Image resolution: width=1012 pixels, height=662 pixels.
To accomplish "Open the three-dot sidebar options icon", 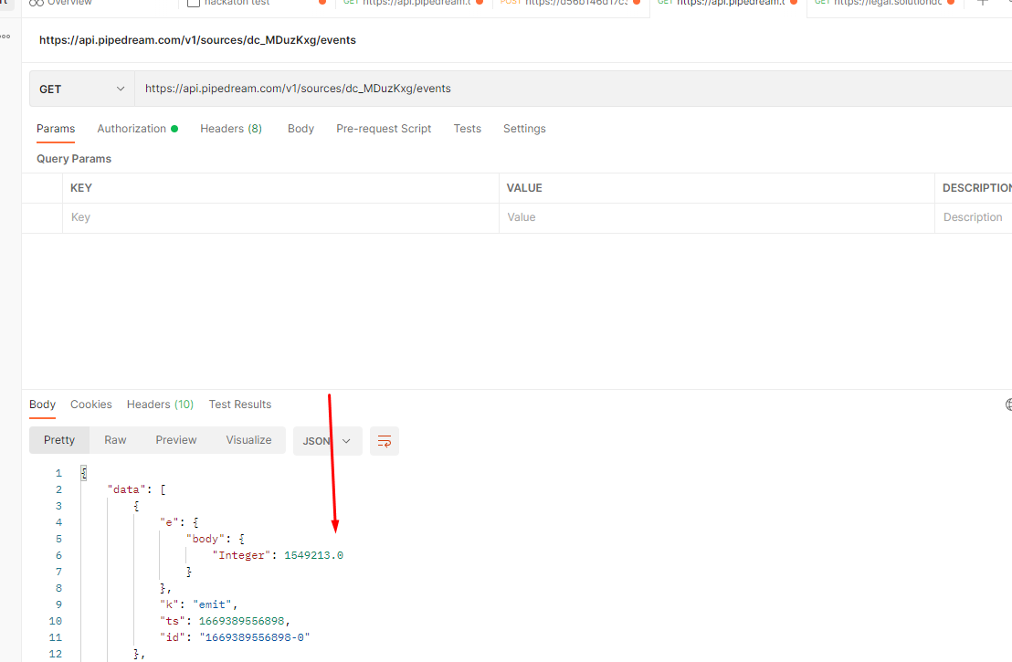I will coord(5,37).
